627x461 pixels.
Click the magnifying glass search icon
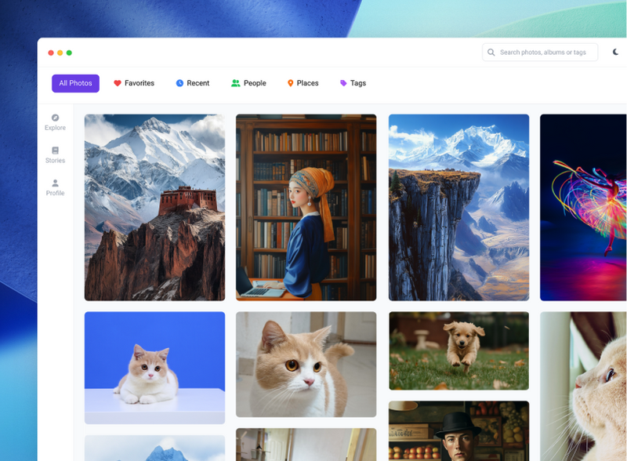[491, 53]
